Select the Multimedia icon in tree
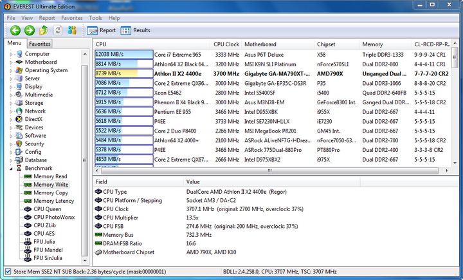Image resolution: width=463 pixels, height=280 pixels. [19, 95]
